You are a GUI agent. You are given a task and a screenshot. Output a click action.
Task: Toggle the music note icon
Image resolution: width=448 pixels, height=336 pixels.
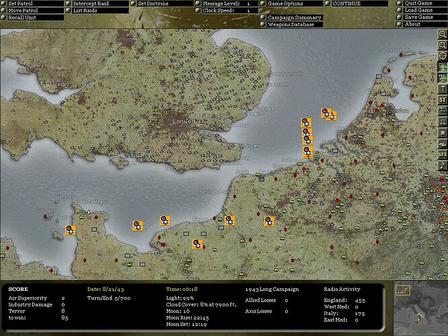point(443,165)
